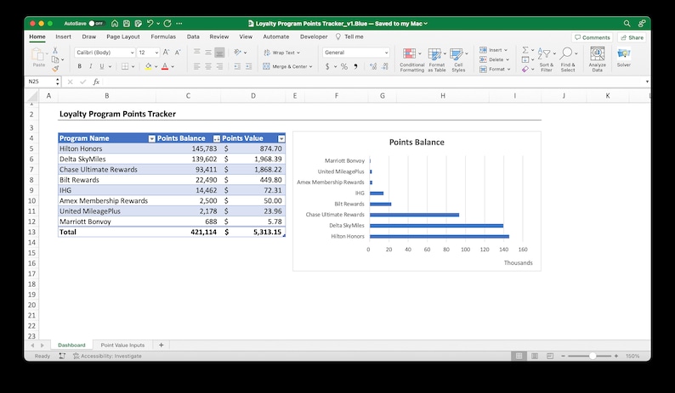This screenshot has width=675, height=393.
Task: Expand the Merge & Center dropdown
Action: click(310, 67)
